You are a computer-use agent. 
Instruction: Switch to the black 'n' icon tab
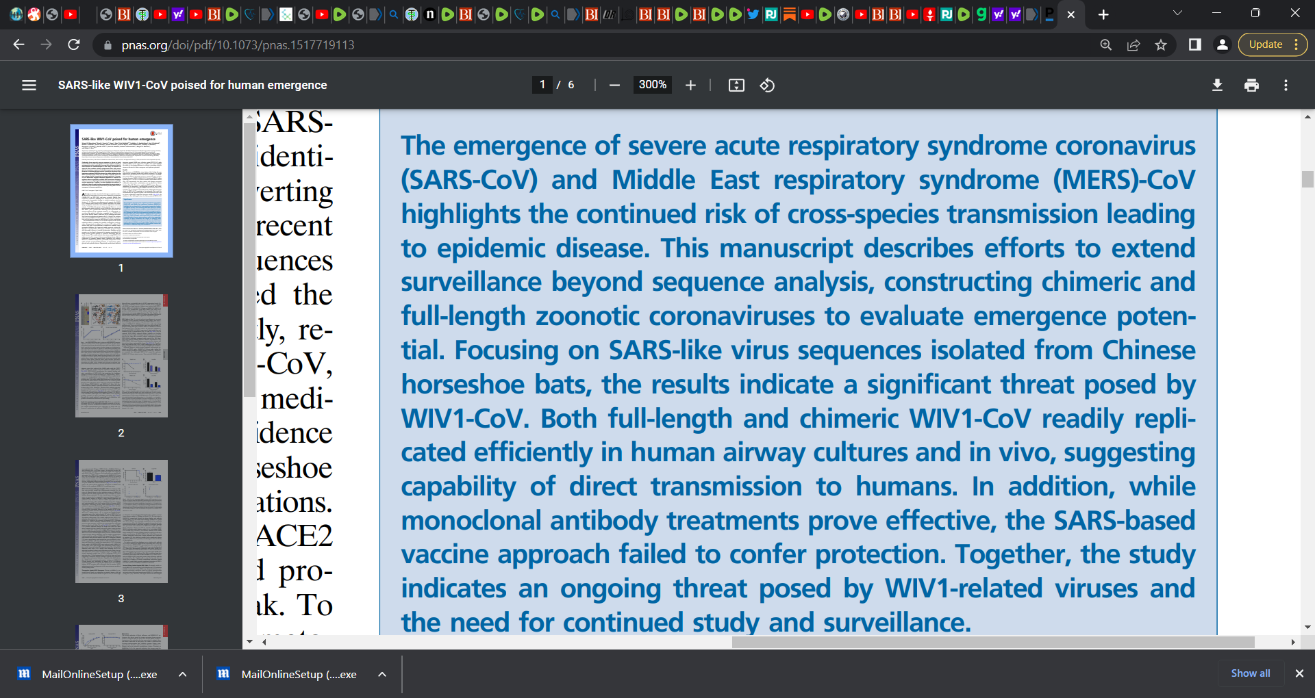click(429, 14)
